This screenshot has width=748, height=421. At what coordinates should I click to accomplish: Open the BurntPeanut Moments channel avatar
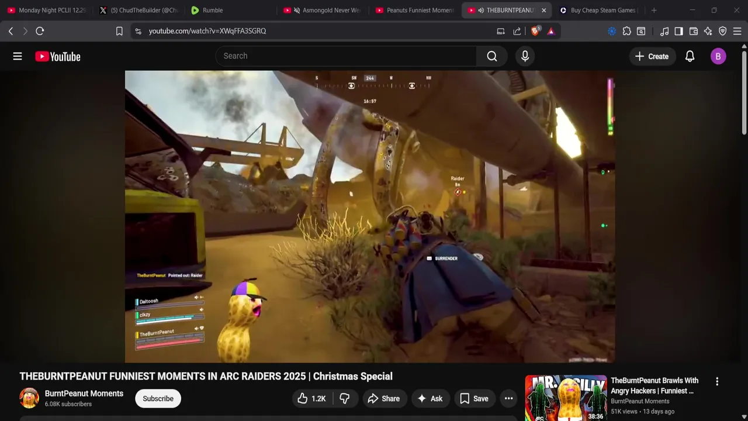29,398
